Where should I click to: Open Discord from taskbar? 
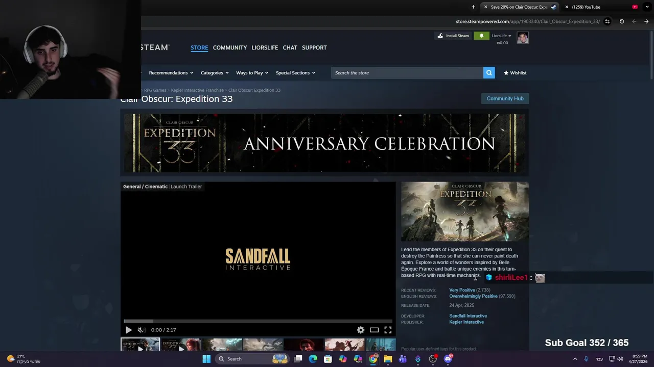click(x=448, y=359)
